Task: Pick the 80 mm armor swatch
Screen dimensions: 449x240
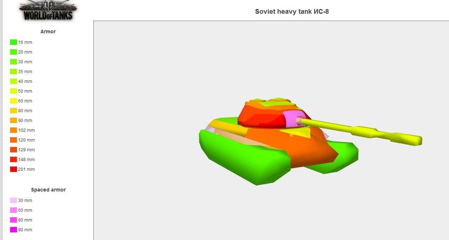Action: [x=13, y=111]
